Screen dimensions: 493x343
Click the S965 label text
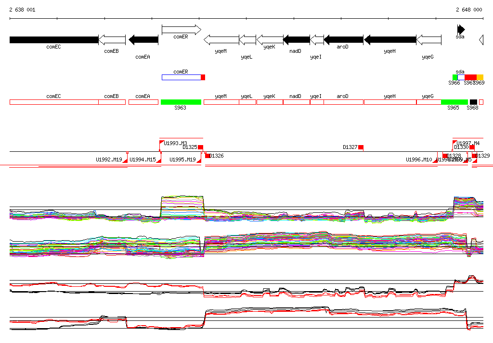pos(453,108)
